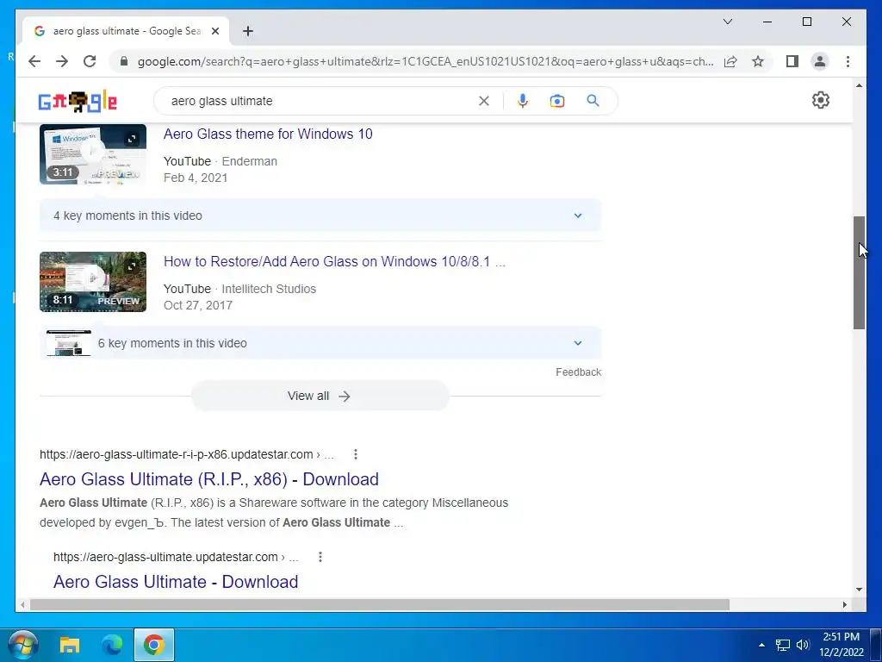Open a new browser tab

247,31
